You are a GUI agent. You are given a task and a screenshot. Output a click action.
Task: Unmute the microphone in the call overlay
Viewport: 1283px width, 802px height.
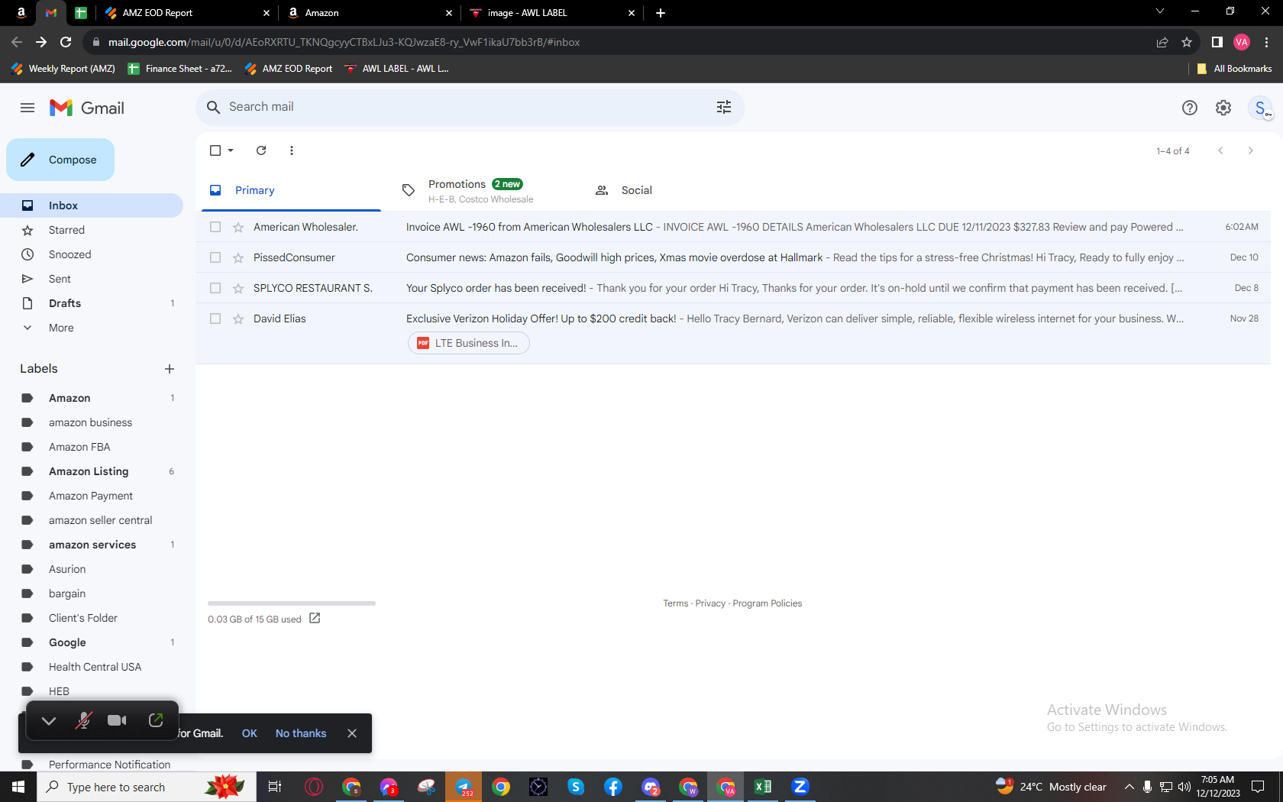pos(83,720)
